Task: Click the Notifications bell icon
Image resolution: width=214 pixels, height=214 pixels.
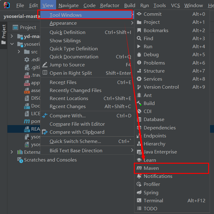Action: tap(139, 176)
